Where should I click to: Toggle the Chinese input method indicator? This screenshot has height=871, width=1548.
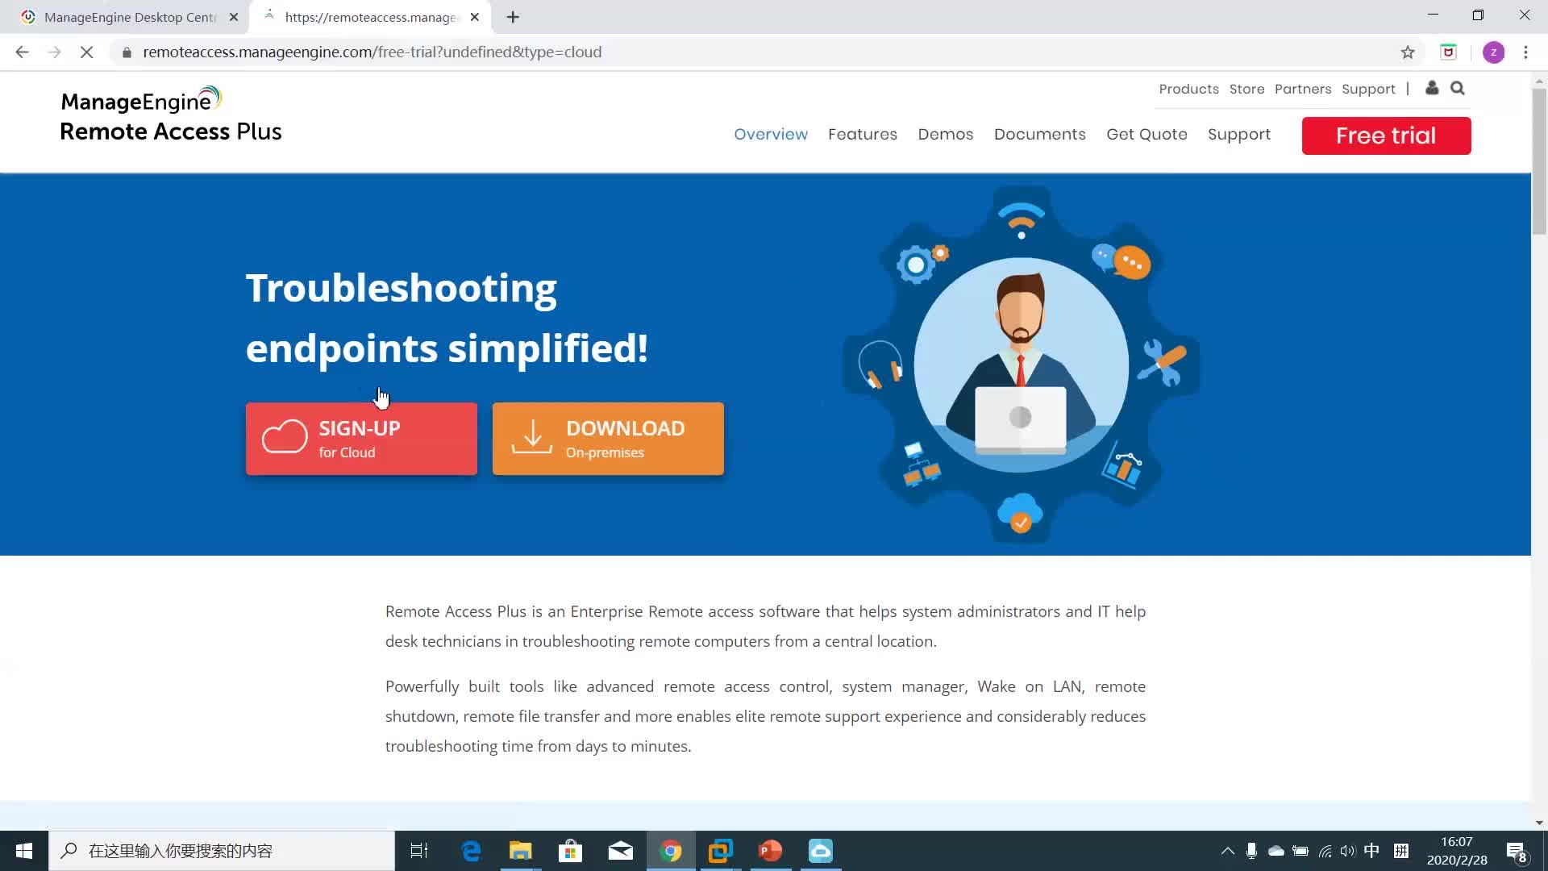[1373, 850]
